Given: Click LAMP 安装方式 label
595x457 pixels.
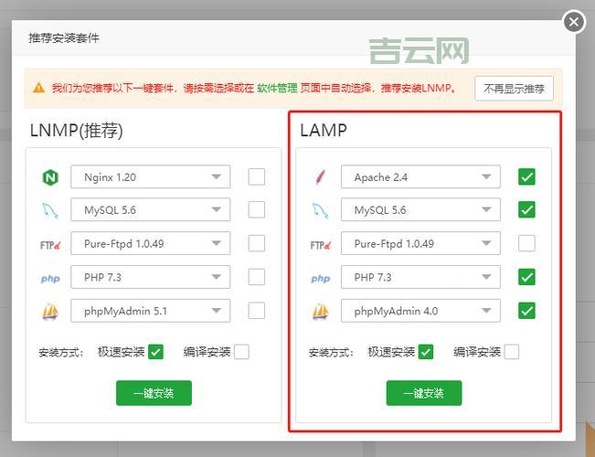Looking at the screenshot, I should tap(331, 353).
